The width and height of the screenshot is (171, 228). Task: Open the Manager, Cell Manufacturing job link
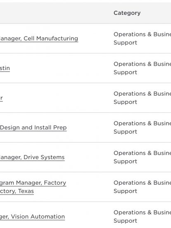(39, 38)
